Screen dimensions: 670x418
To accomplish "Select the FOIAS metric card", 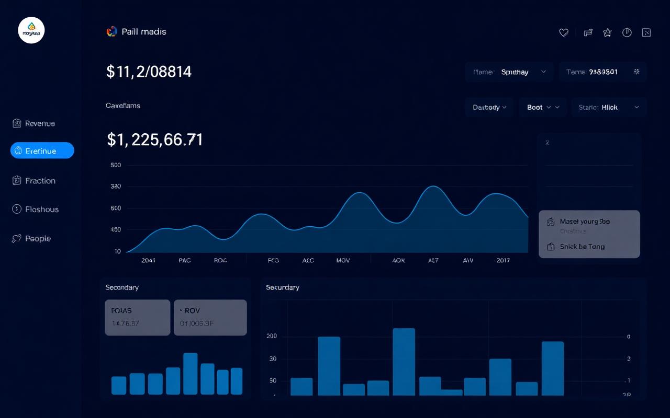I will tap(137, 317).
